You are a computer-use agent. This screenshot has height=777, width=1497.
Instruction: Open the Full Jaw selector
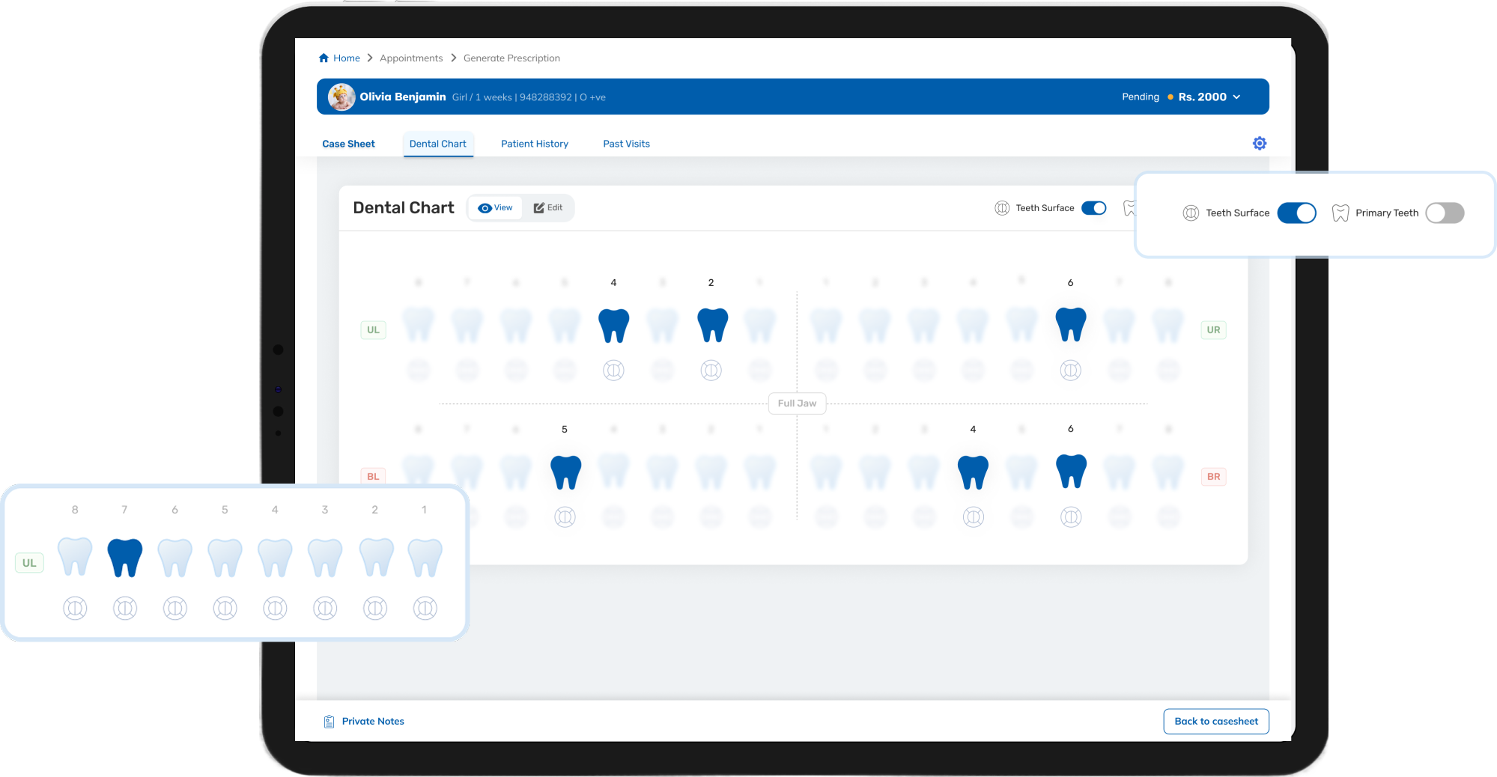(x=796, y=403)
